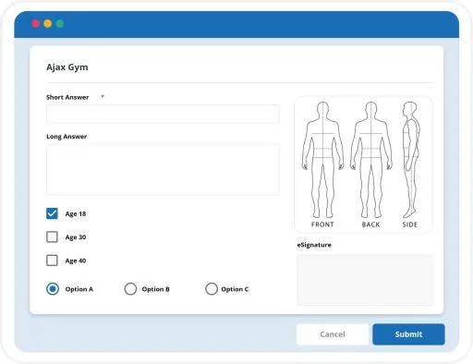Click the Option C label text
Screen dimensions: 473x364
pos(235,289)
